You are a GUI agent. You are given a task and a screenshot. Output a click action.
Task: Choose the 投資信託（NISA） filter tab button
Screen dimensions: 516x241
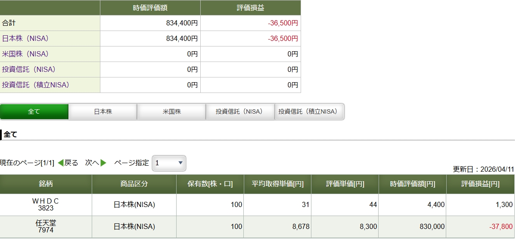pos(240,112)
